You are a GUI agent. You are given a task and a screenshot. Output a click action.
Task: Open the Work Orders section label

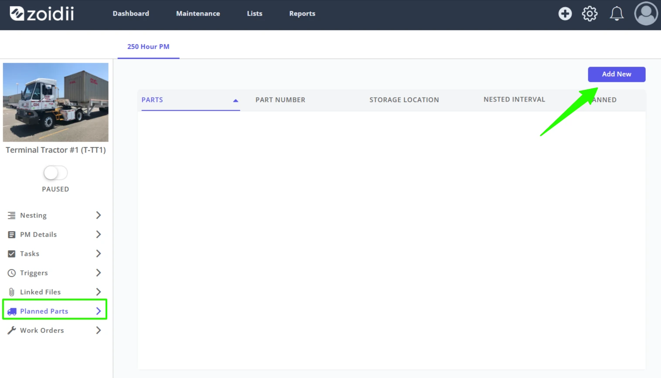(x=42, y=330)
